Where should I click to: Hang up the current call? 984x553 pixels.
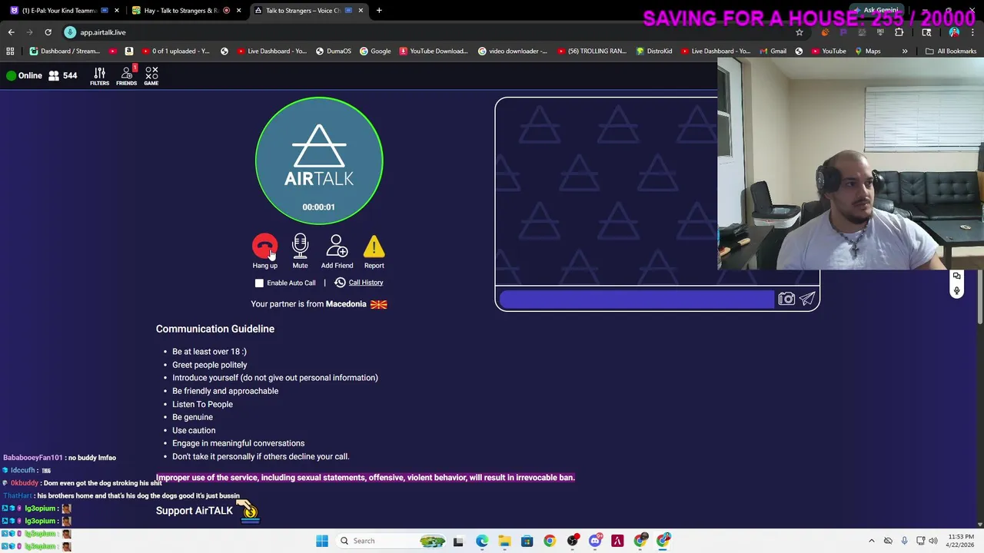pos(264,247)
